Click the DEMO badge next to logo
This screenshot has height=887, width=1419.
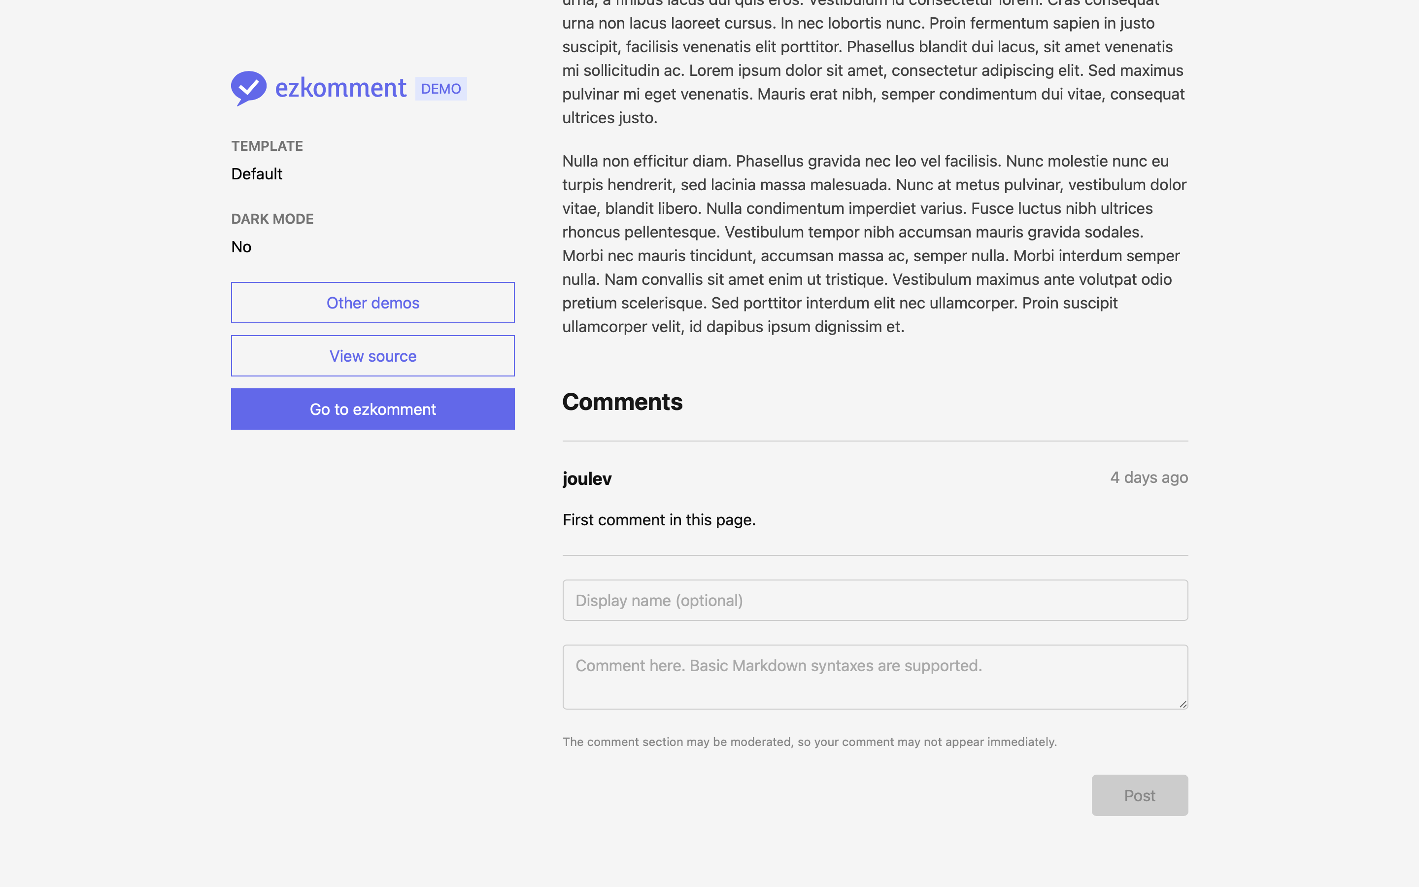pyautogui.click(x=441, y=89)
